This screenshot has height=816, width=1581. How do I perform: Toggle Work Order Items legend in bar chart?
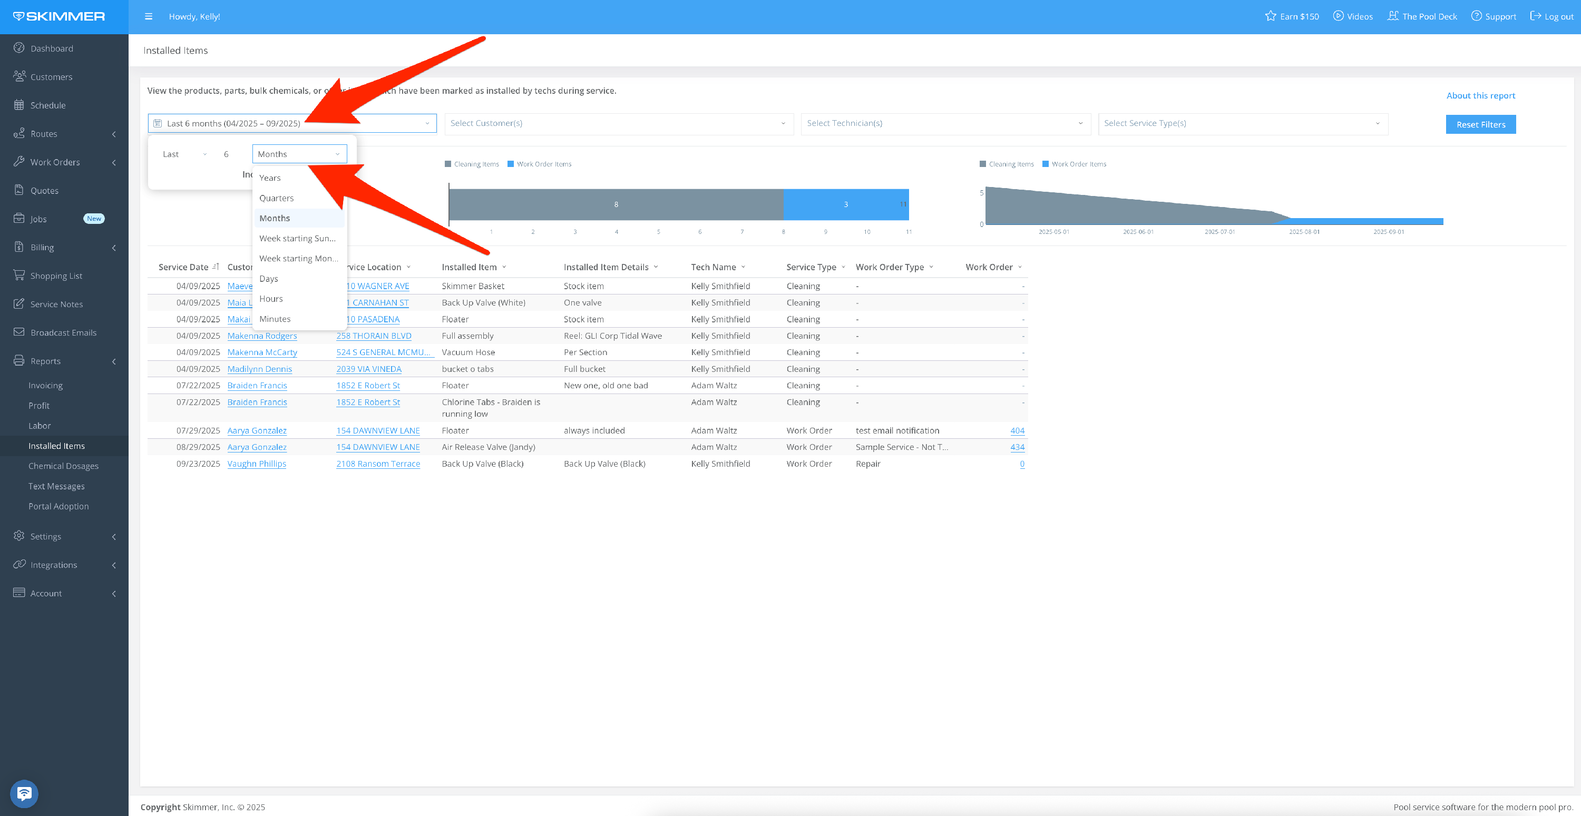point(540,164)
